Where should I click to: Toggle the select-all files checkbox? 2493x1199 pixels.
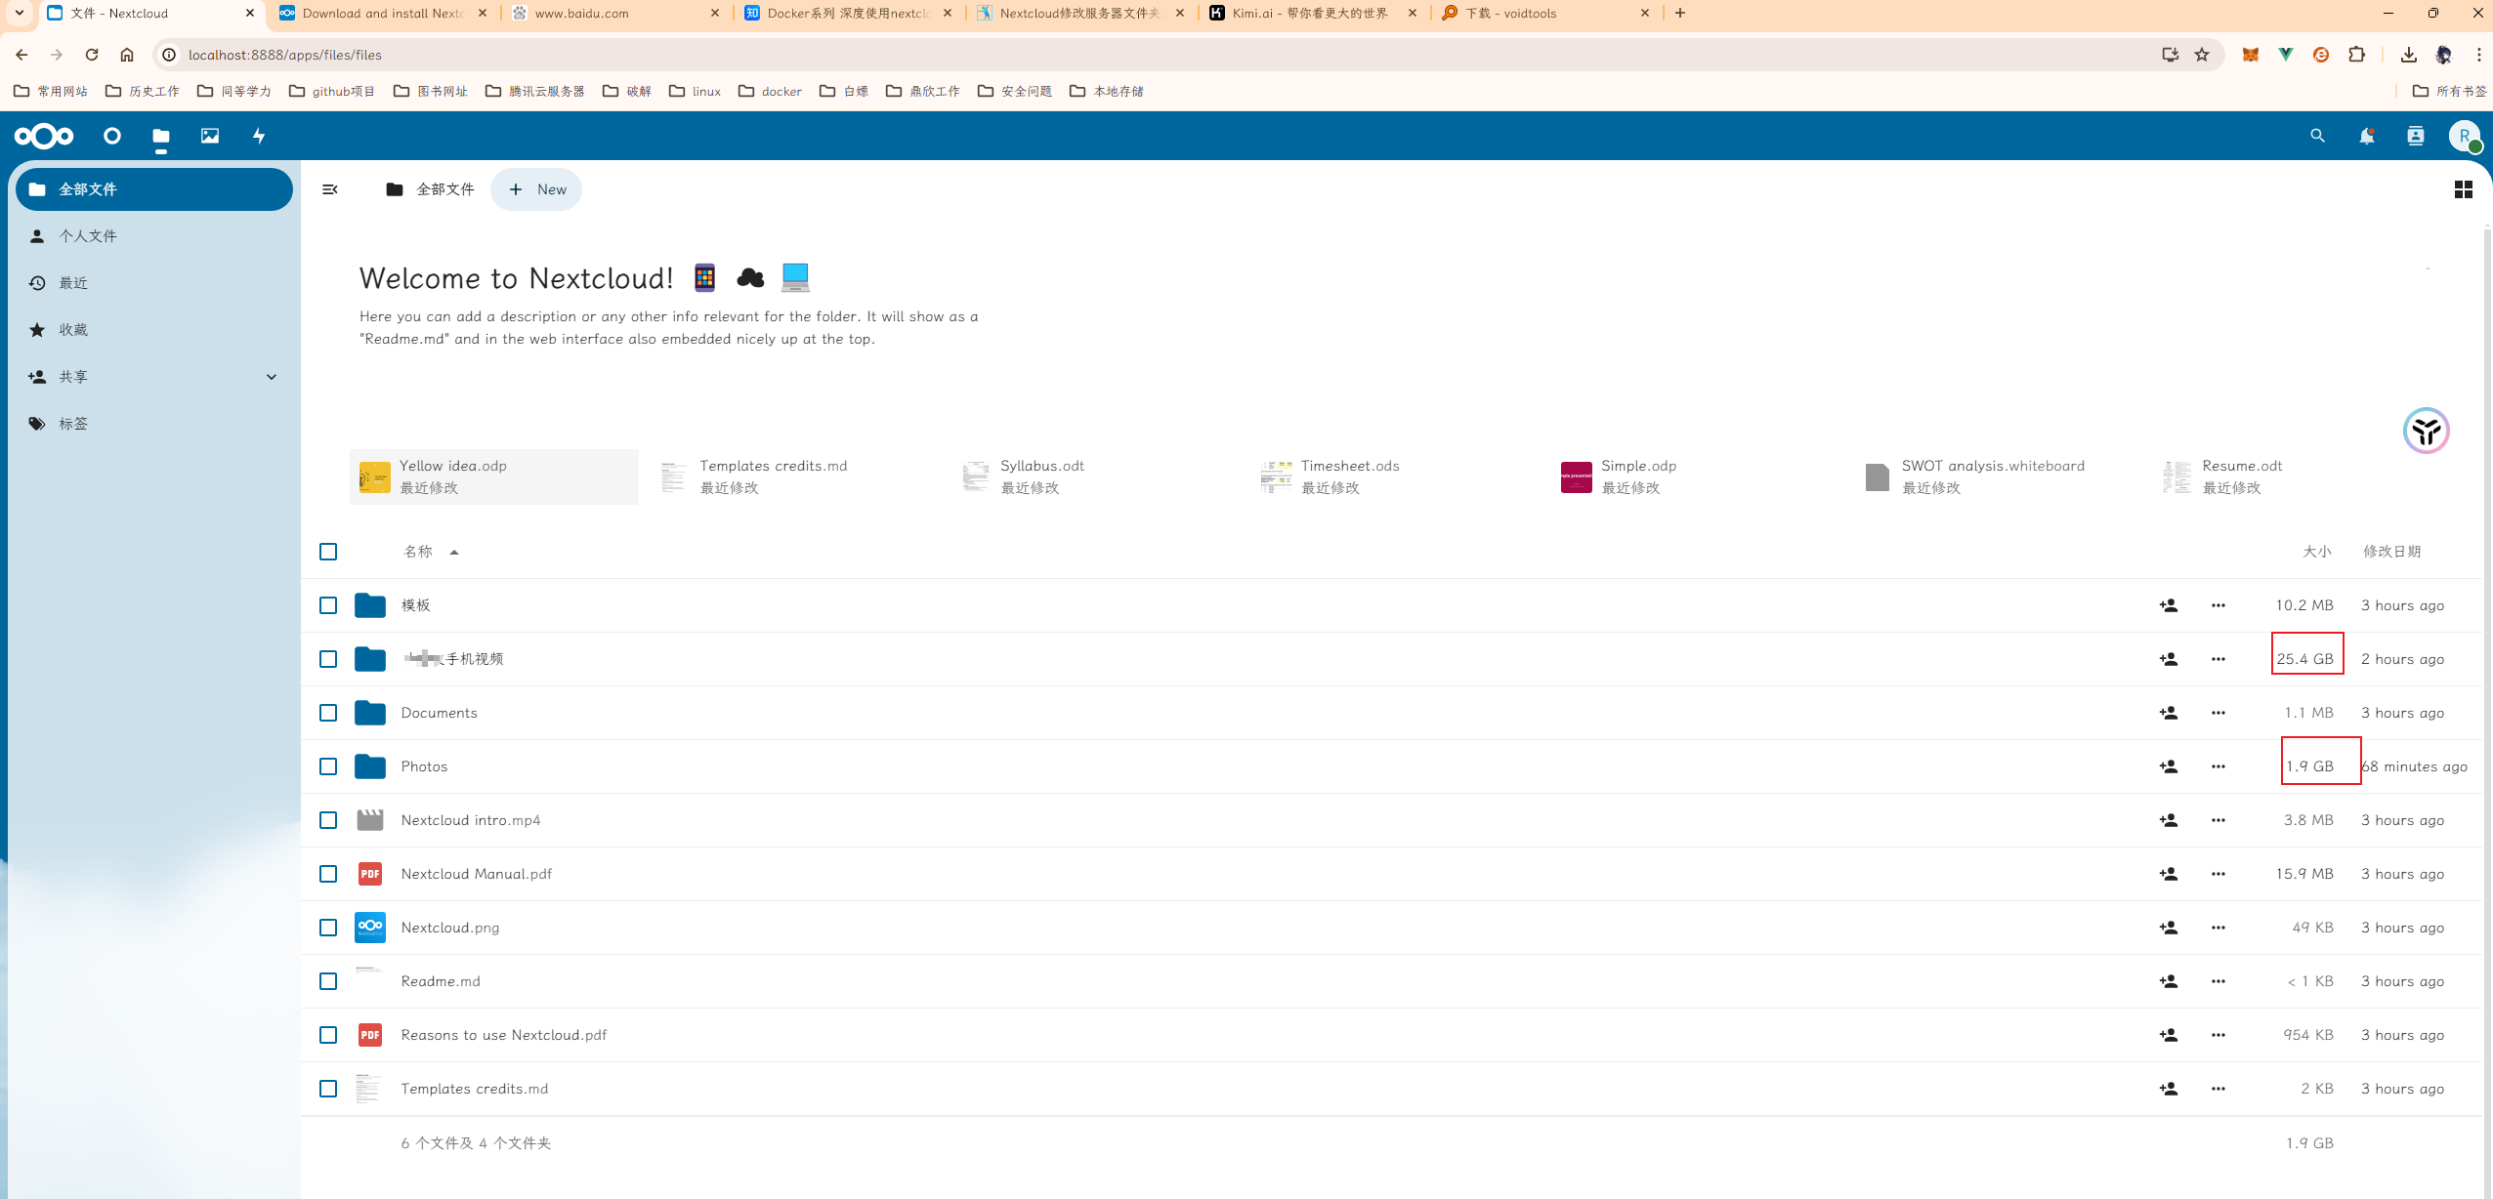pos(328,552)
